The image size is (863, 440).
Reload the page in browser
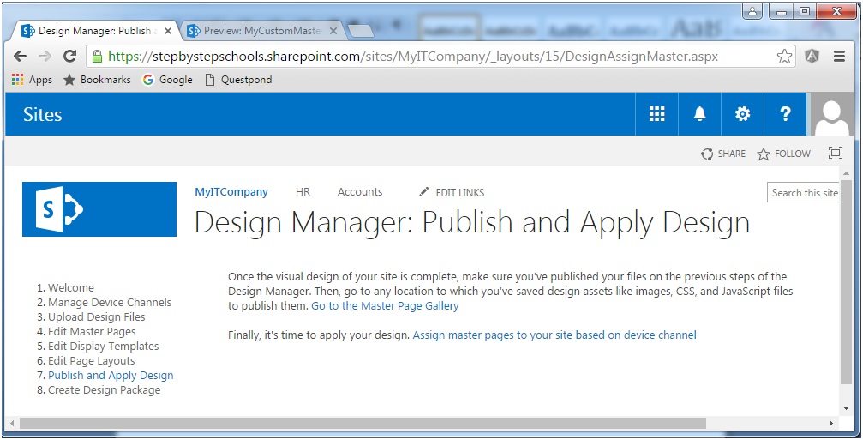[x=69, y=56]
